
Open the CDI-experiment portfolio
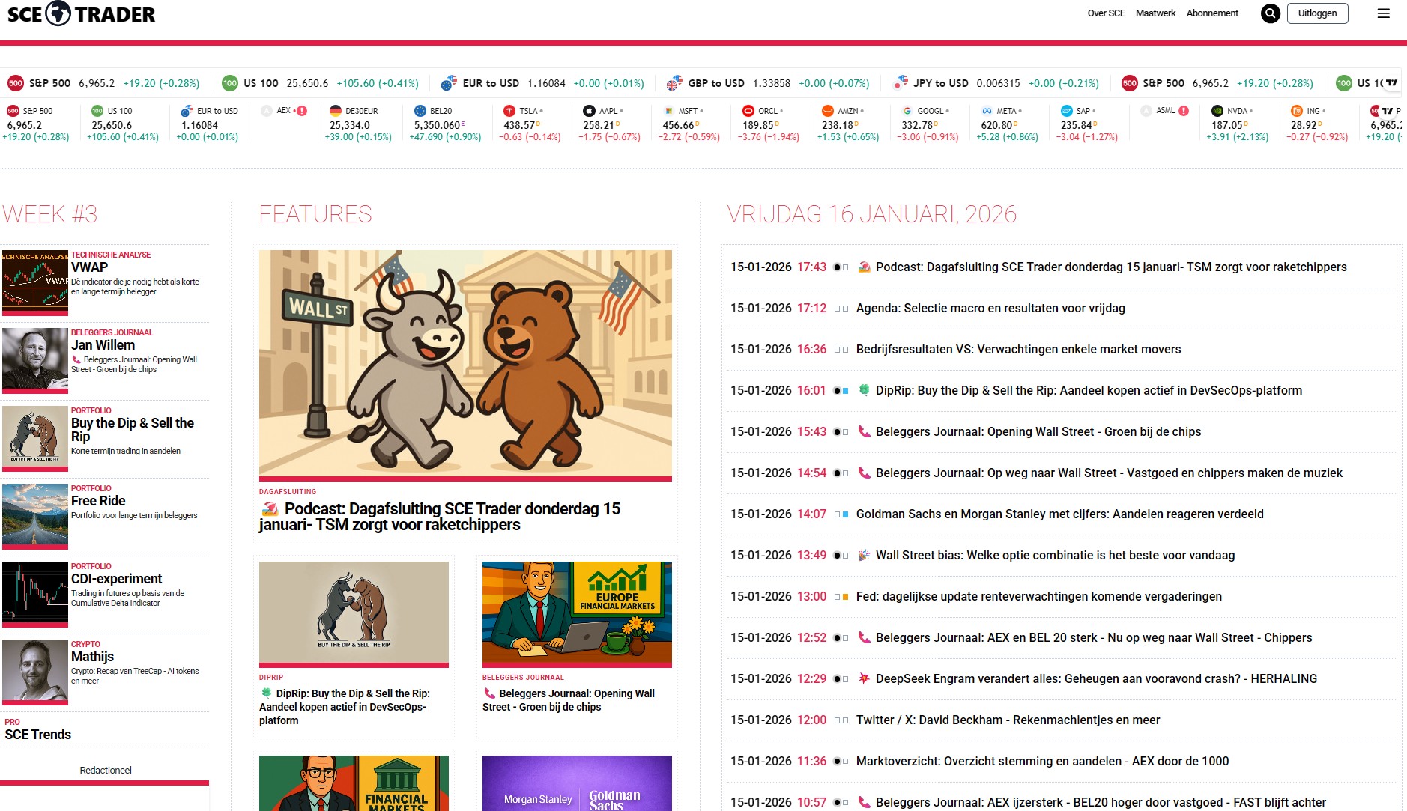point(116,579)
